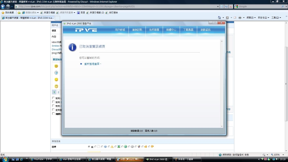Viewport: 288px width, 162px height.
Task: Go back with the browser Back arrow
Action: (3, 6)
